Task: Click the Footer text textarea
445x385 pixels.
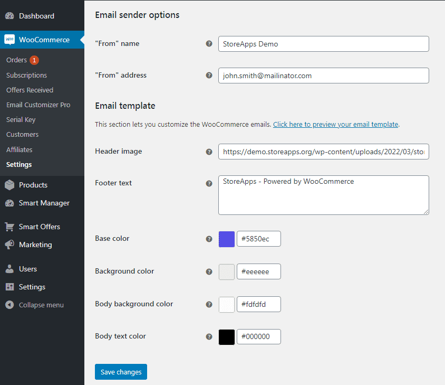Action: pos(324,195)
